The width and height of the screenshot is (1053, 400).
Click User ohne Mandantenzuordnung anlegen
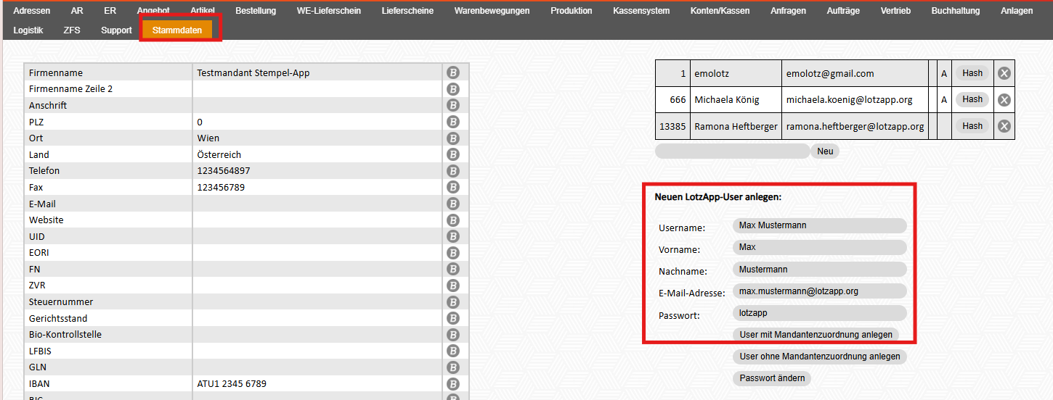pos(820,357)
